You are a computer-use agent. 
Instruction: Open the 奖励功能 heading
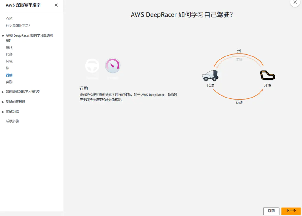pyautogui.click(x=12, y=111)
